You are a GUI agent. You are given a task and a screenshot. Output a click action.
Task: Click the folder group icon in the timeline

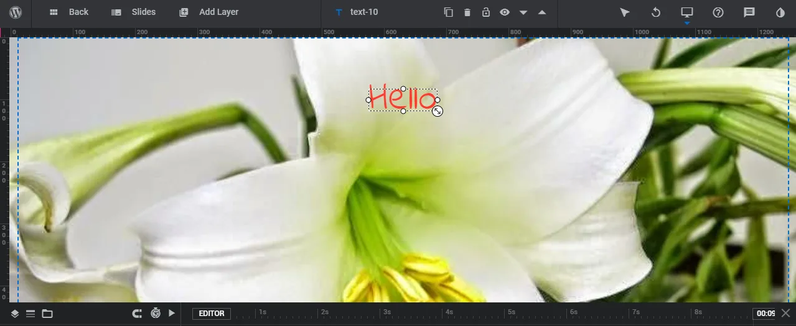click(47, 314)
